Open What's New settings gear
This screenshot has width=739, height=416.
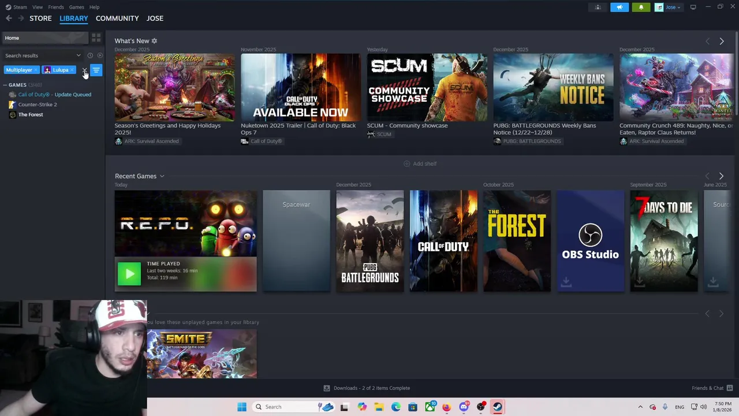154,41
